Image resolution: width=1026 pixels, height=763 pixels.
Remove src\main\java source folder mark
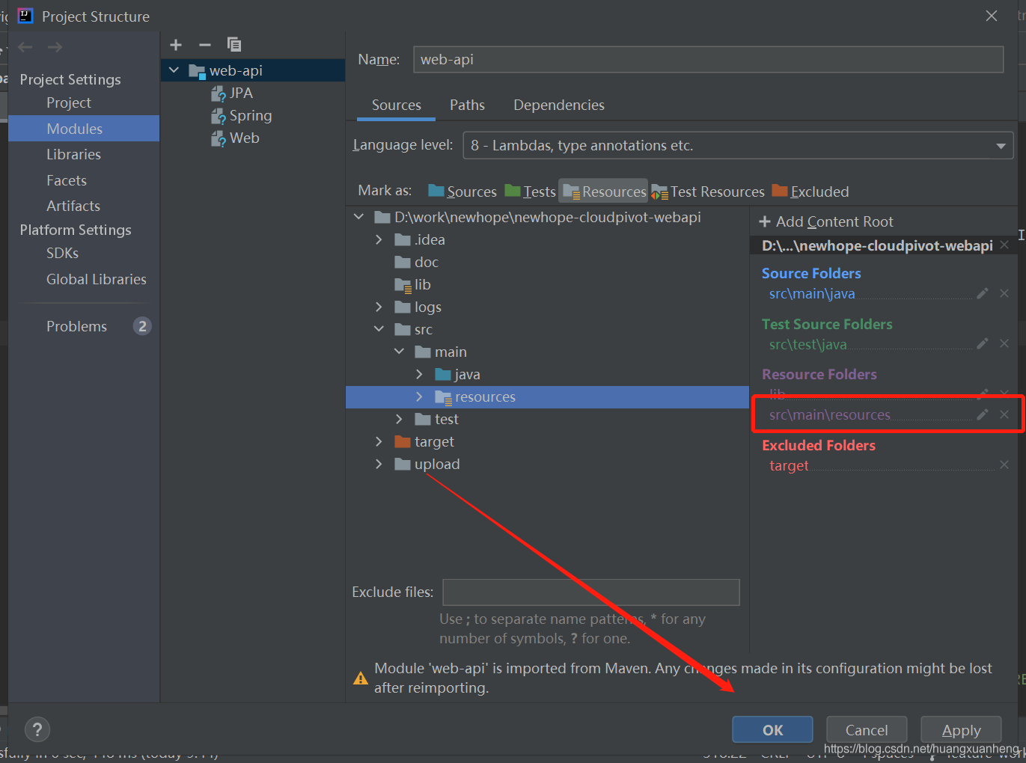click(1004, 293)
